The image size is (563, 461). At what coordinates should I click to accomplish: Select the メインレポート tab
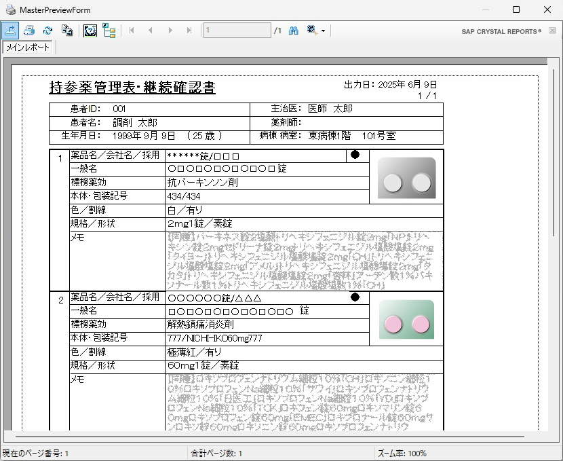coord(28,48)
